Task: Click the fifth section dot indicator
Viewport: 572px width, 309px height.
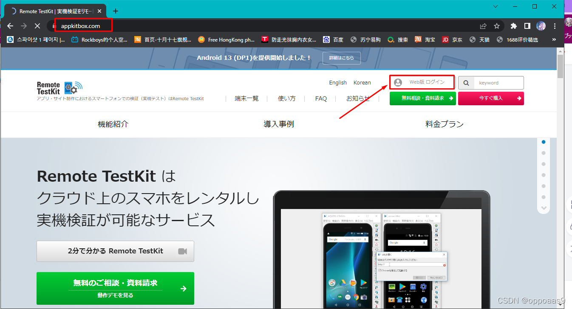Action: (544, 186)
